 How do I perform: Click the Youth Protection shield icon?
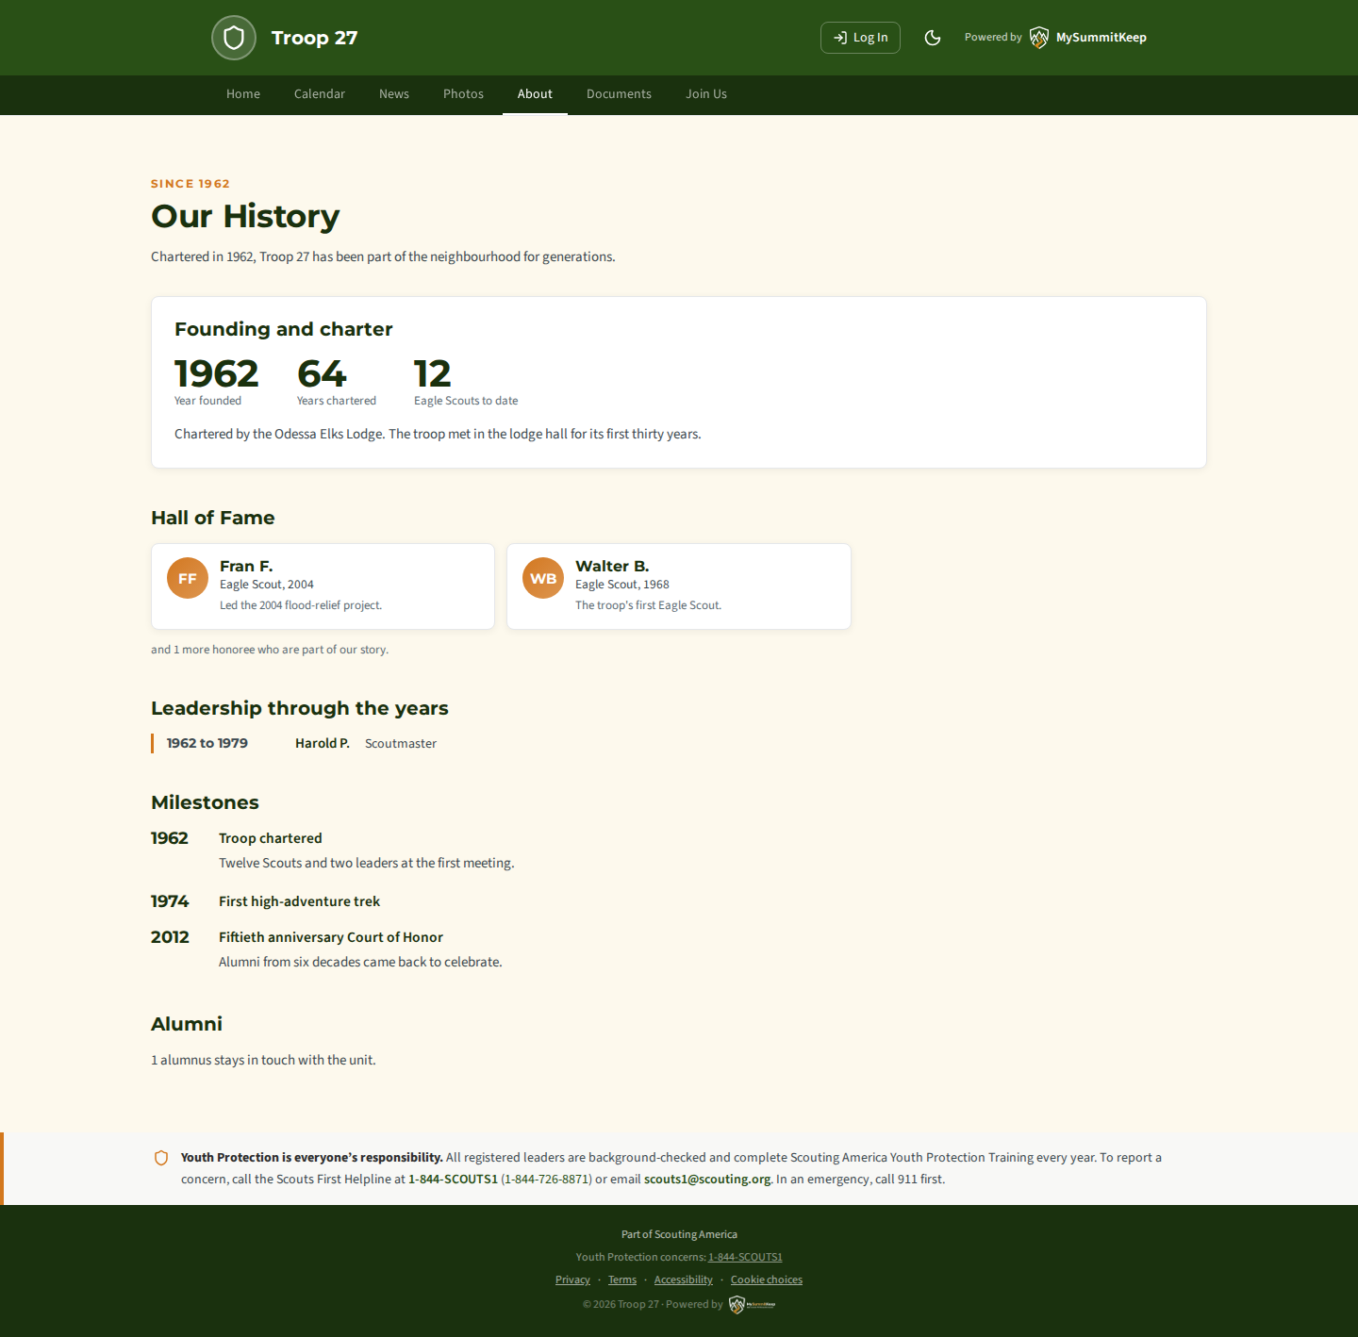point(161,1158)
